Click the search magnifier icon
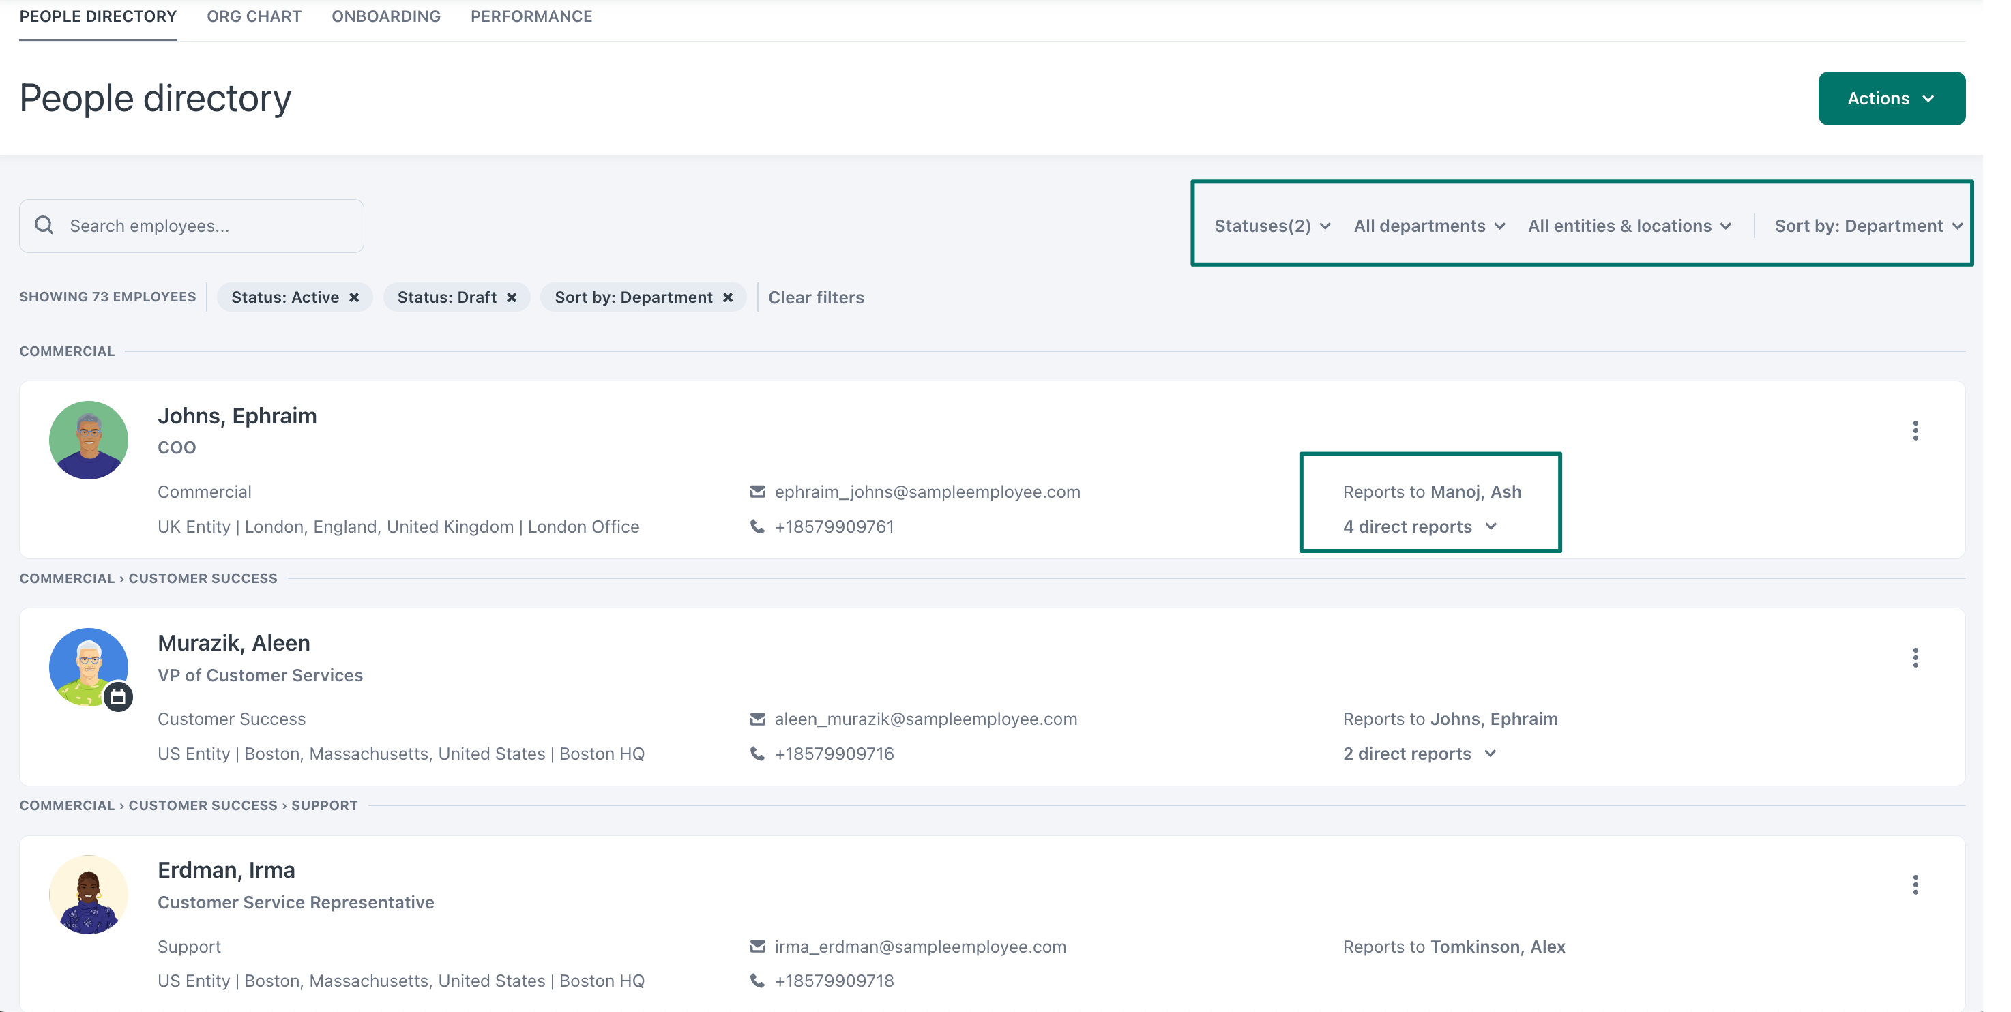This screenshot has height=1012, width=2011. 44,225
